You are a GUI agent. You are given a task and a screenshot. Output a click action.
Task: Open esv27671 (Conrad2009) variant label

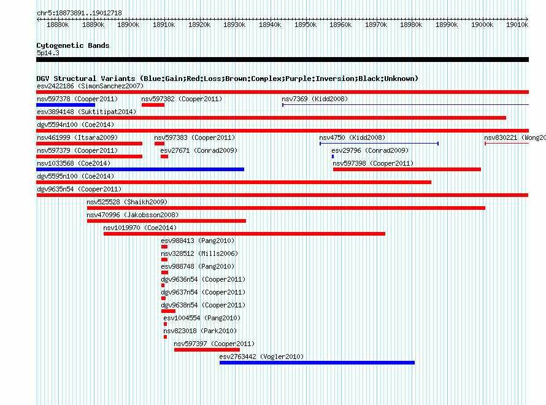[199, 150]
